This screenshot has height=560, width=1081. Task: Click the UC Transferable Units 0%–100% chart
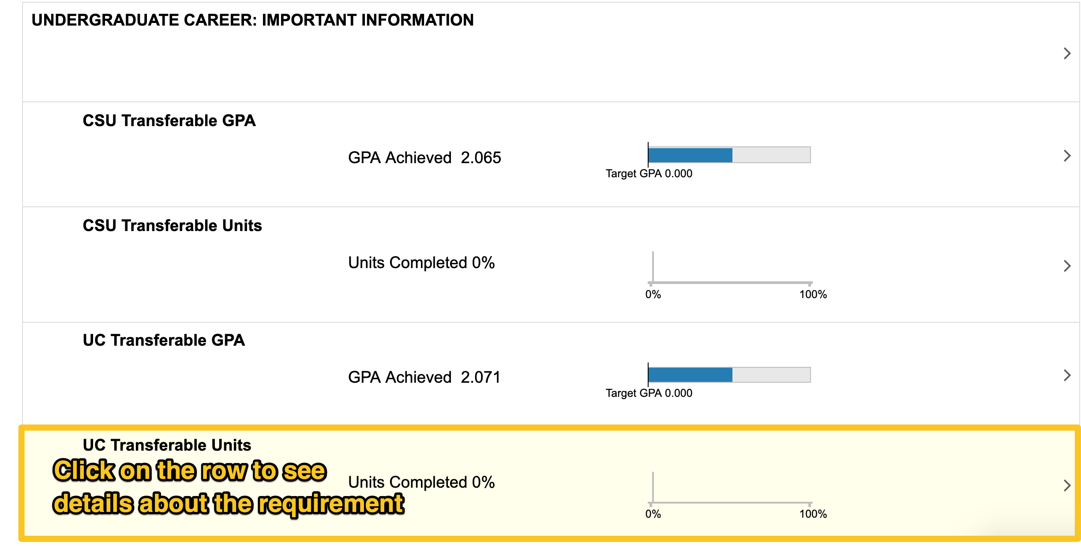(x=730, y=493)
